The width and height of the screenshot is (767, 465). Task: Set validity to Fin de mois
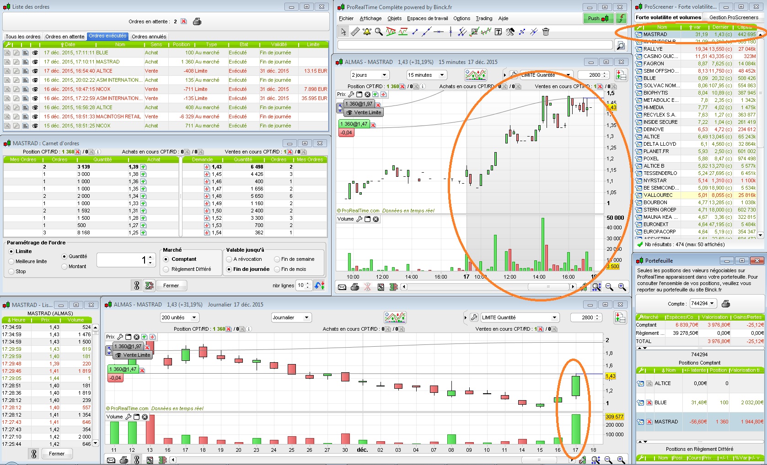coord(277,269)
